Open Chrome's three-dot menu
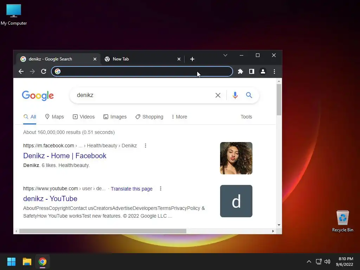The image size is (360, 270). pos(274,71)
